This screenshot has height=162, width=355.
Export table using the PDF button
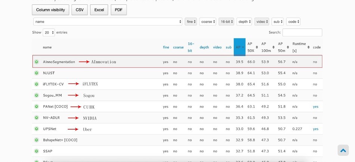click(118, 10)
